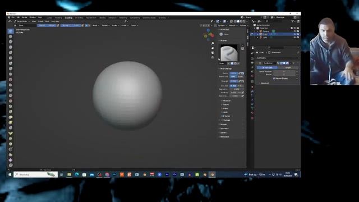359x202 pixels.
Task: Expand the Advanced brush sub-panel
Action: tap(225, 101)
